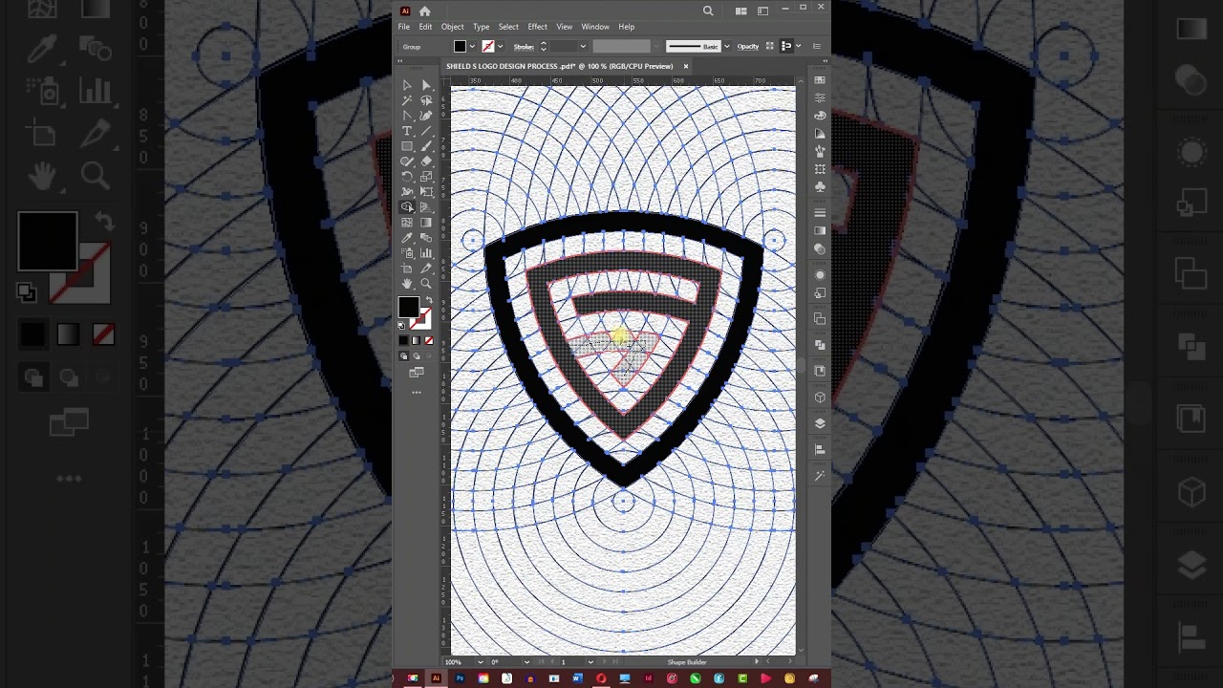This screenshot has height=688, width=1223.
Task: Select the Hand tool
Action: point(407,284)
